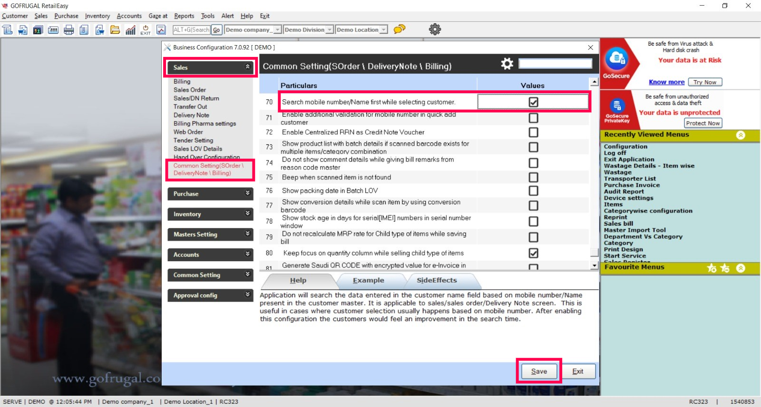Click the GoSecure PrivateKey database icon
Screen dimensions: 761x407
pos(617,105)
